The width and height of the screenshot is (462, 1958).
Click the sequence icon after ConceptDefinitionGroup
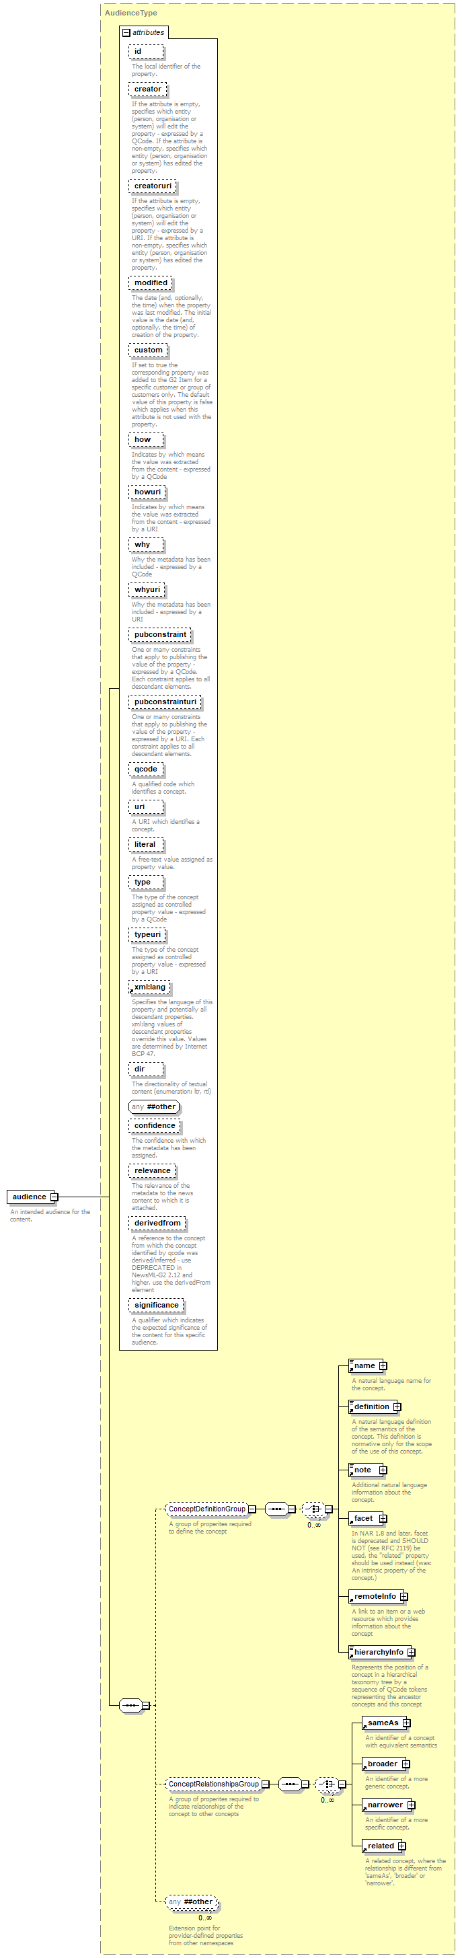pyautogui.click(x=275, y=1509)
